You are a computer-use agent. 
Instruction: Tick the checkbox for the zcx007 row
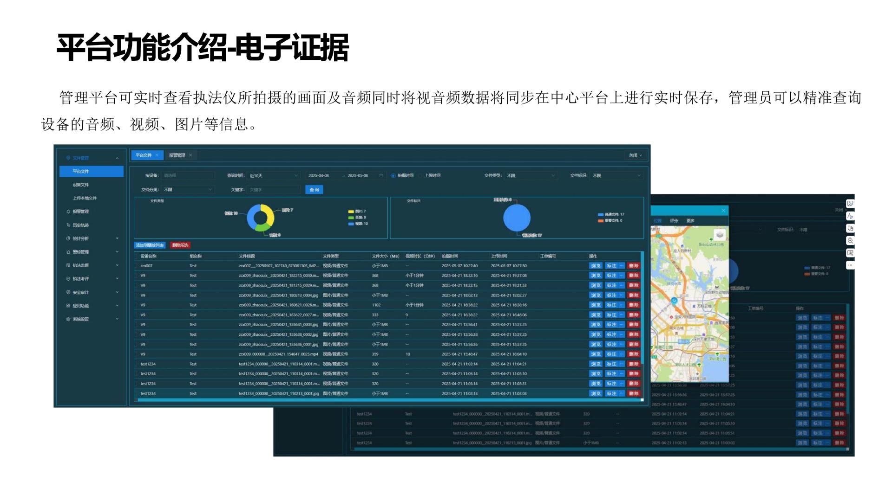point(137,266)
